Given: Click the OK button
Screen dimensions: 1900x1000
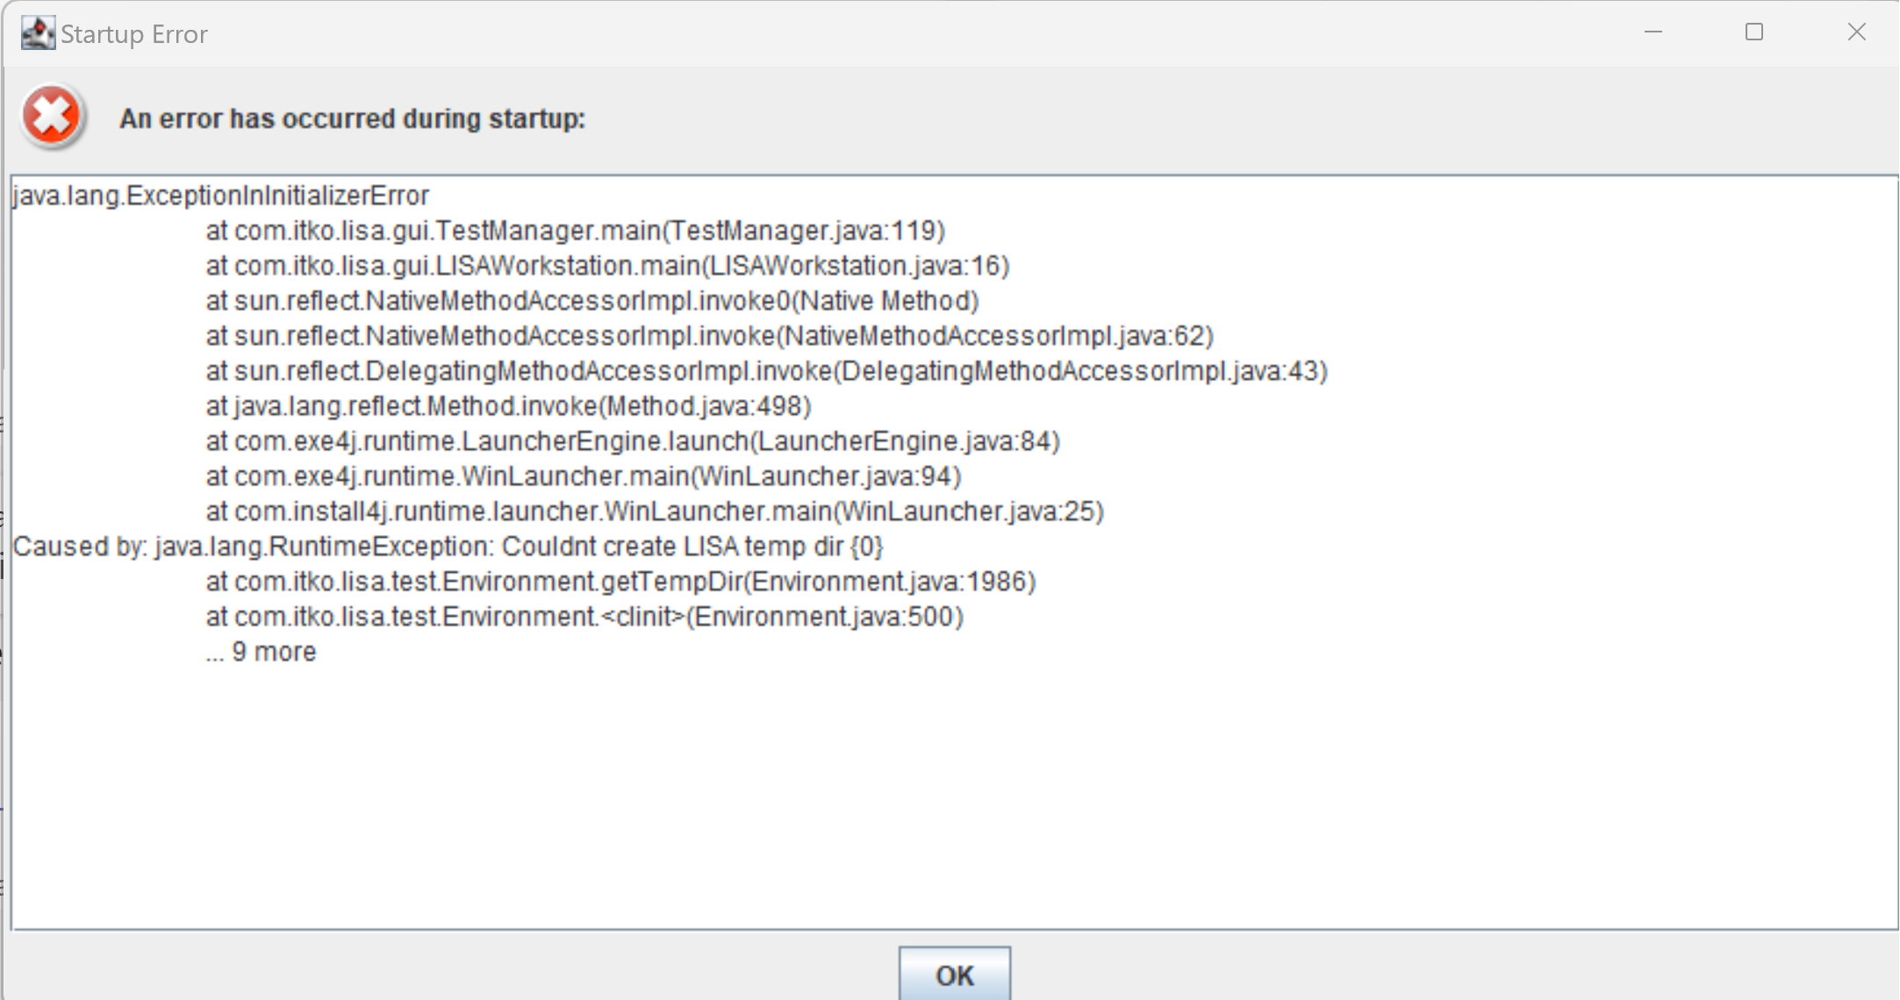Looking at the screenshot, I should [x=954, y=975].
